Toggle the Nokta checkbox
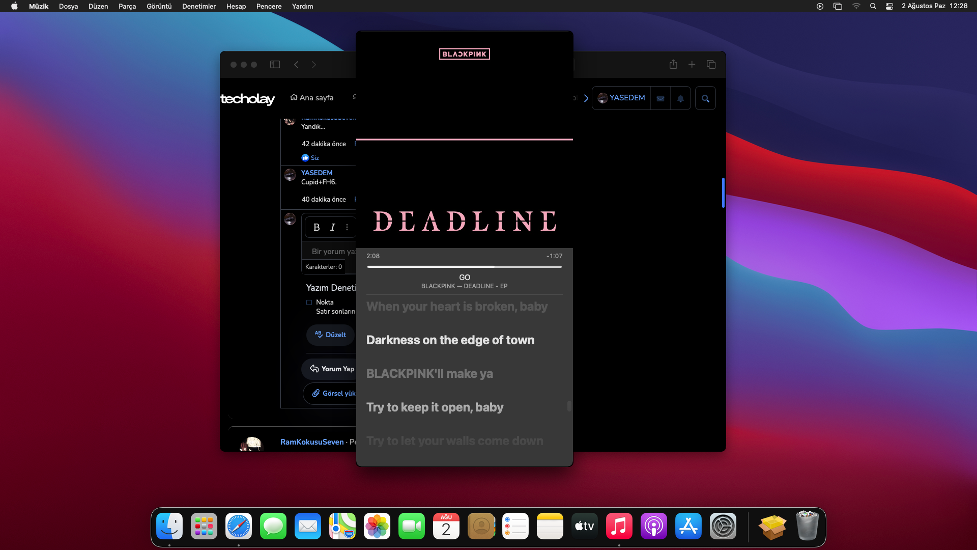 click(x=309, y=302)
